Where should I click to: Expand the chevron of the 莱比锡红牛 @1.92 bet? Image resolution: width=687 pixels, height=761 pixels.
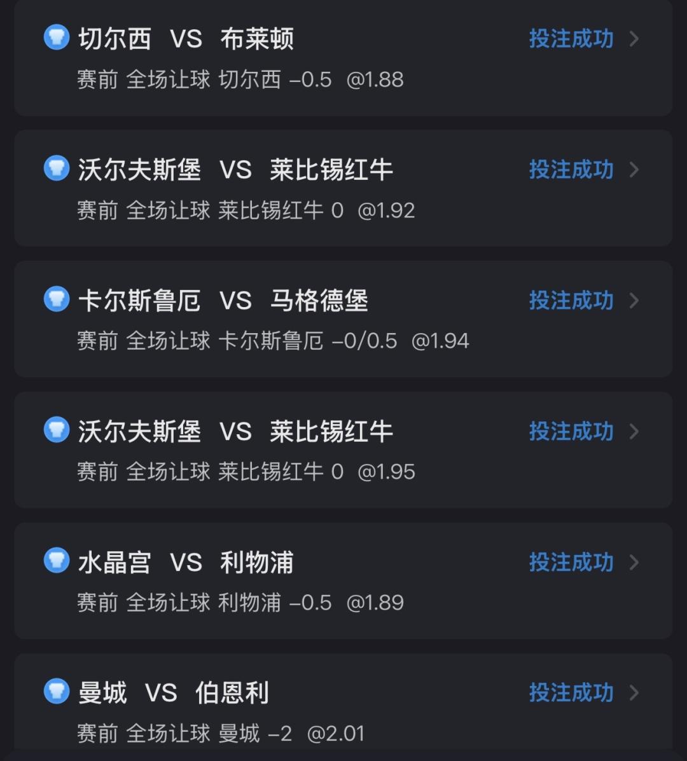(634, 170)
